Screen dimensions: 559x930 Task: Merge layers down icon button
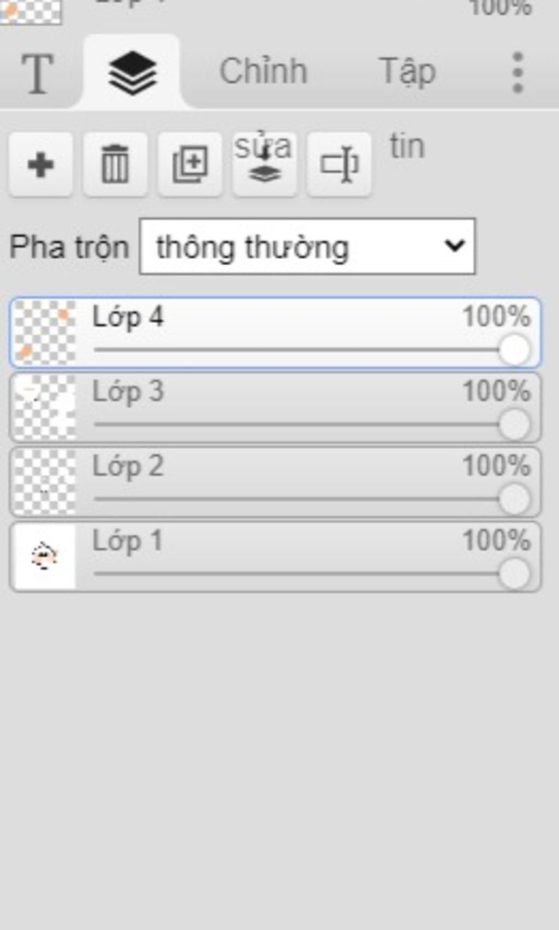click(265, 164)
